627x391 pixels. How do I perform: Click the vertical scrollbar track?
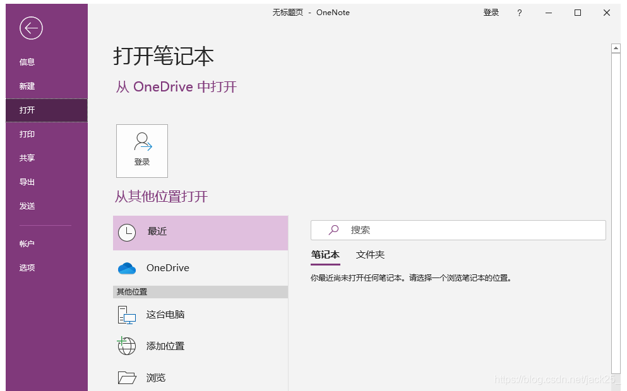coord(616,214)
